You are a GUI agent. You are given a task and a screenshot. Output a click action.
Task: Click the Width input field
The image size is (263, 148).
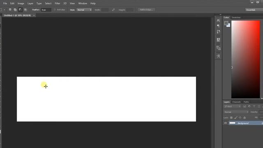(105, 10)
